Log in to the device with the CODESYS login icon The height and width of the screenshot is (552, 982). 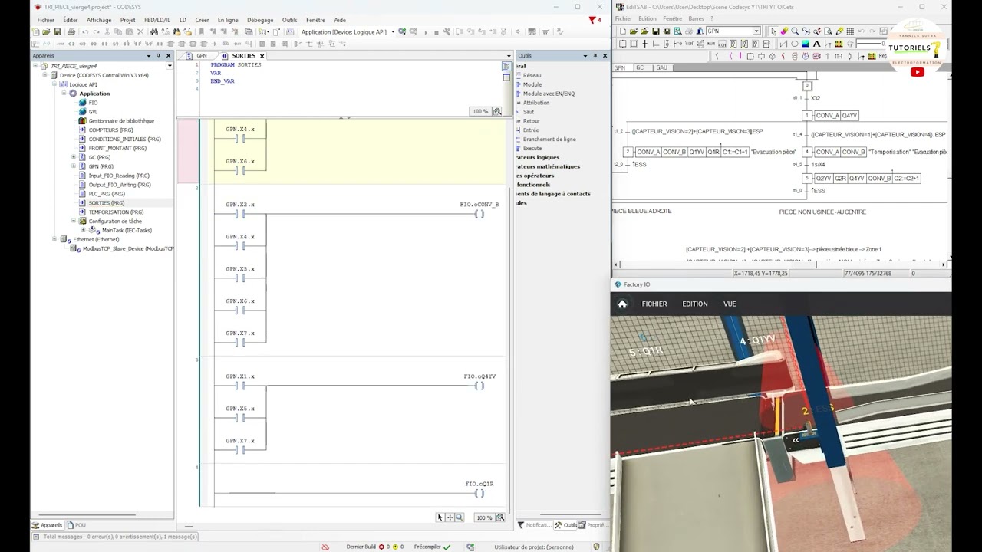click(401, 31)
